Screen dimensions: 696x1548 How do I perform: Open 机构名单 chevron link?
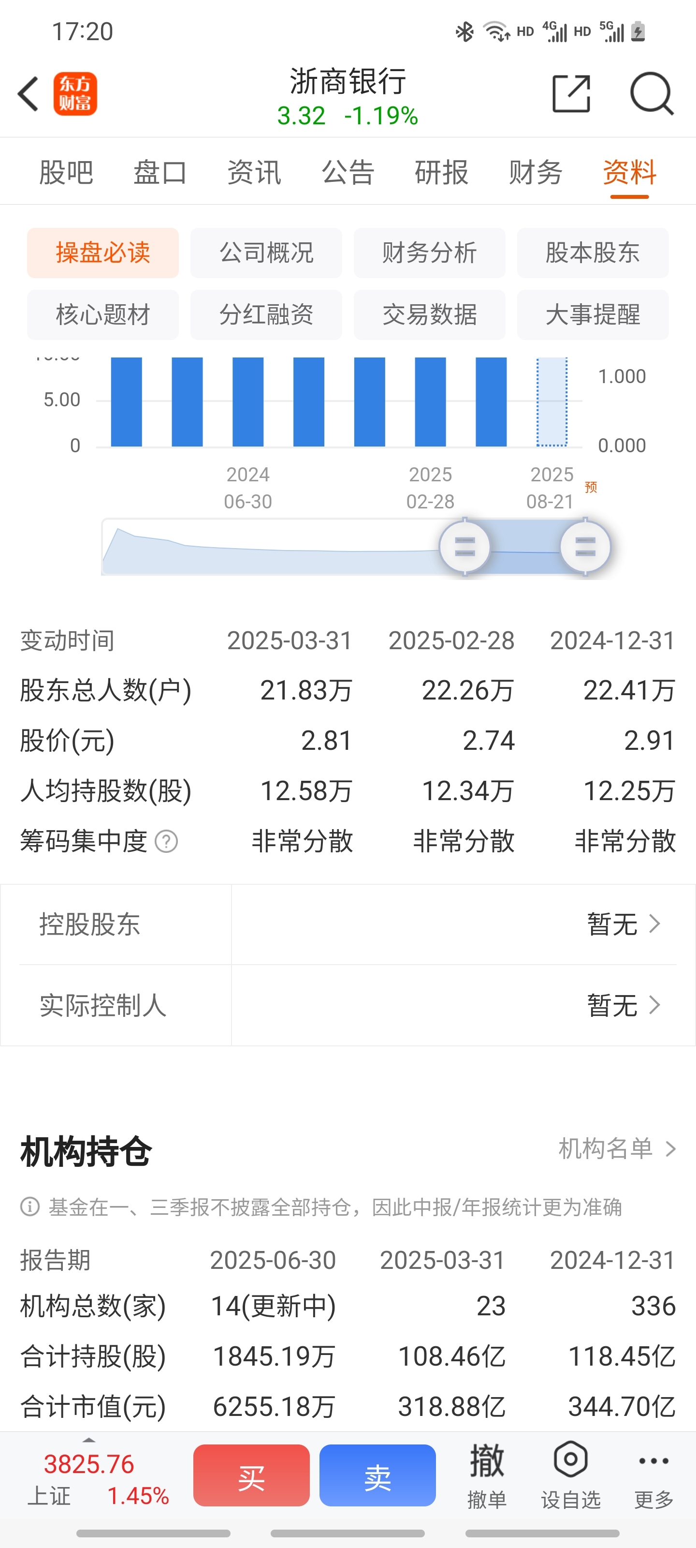click(617, 1148)
